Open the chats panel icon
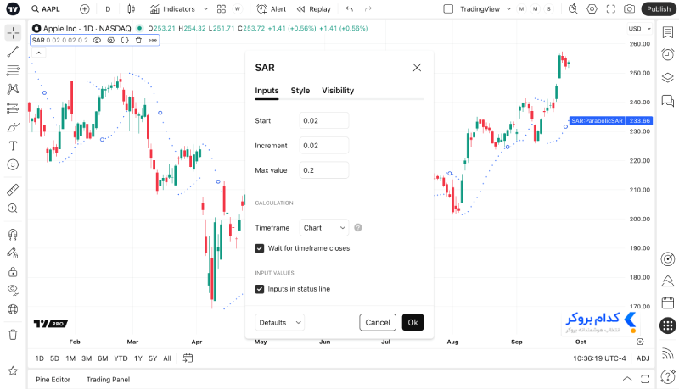Viewport: 679px width, 389px height. tap(668, 101)
